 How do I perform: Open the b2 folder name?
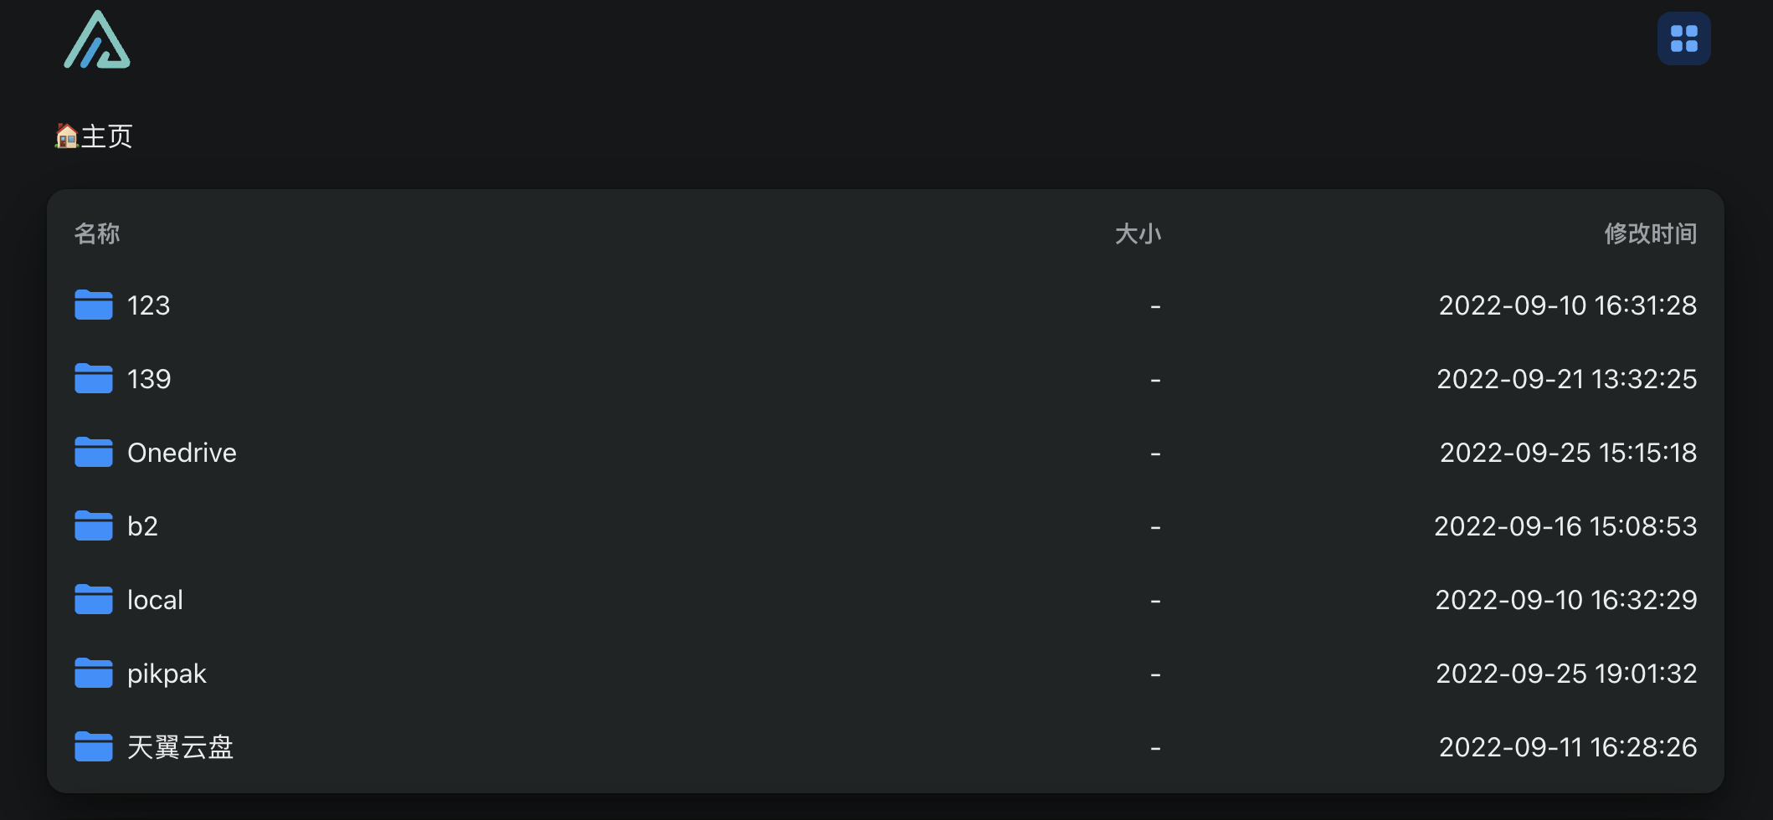pos(142,526)
